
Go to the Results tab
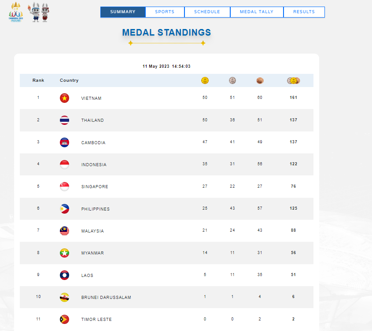[304, 12]
